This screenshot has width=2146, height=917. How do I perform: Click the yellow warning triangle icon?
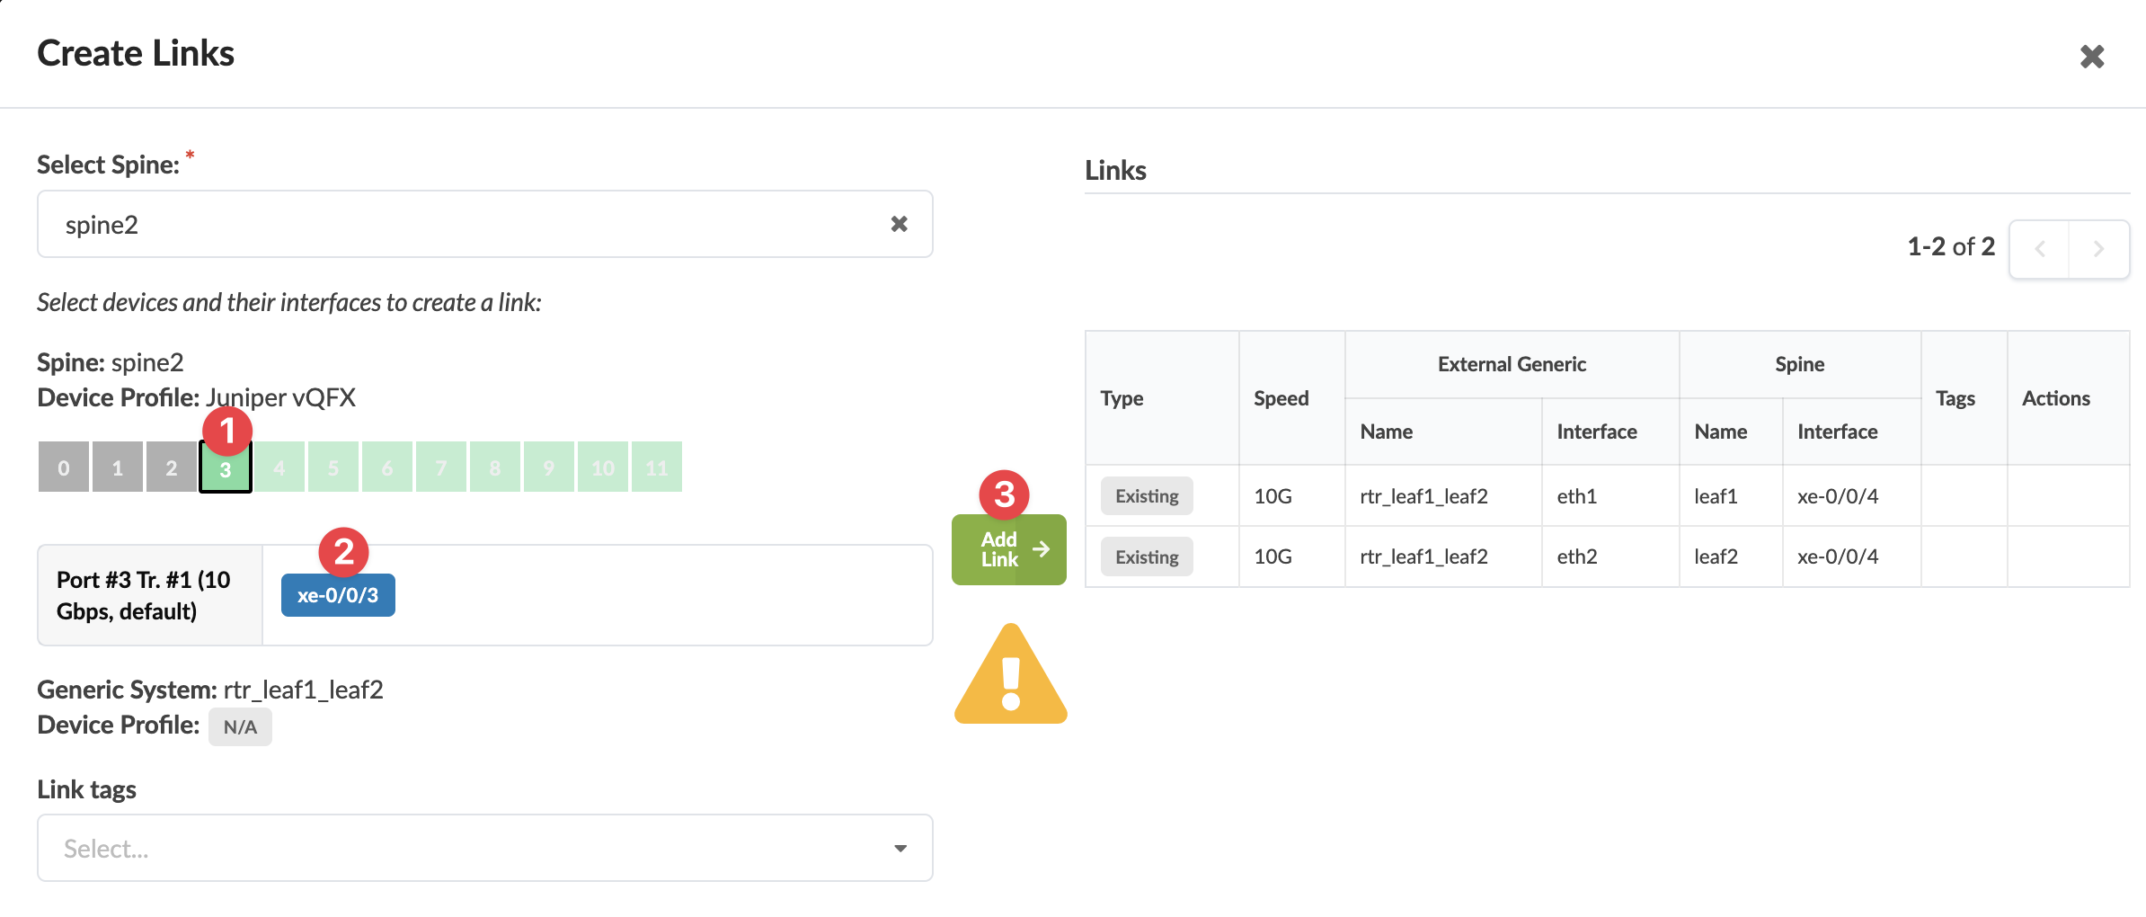[x=1010, y=677]
